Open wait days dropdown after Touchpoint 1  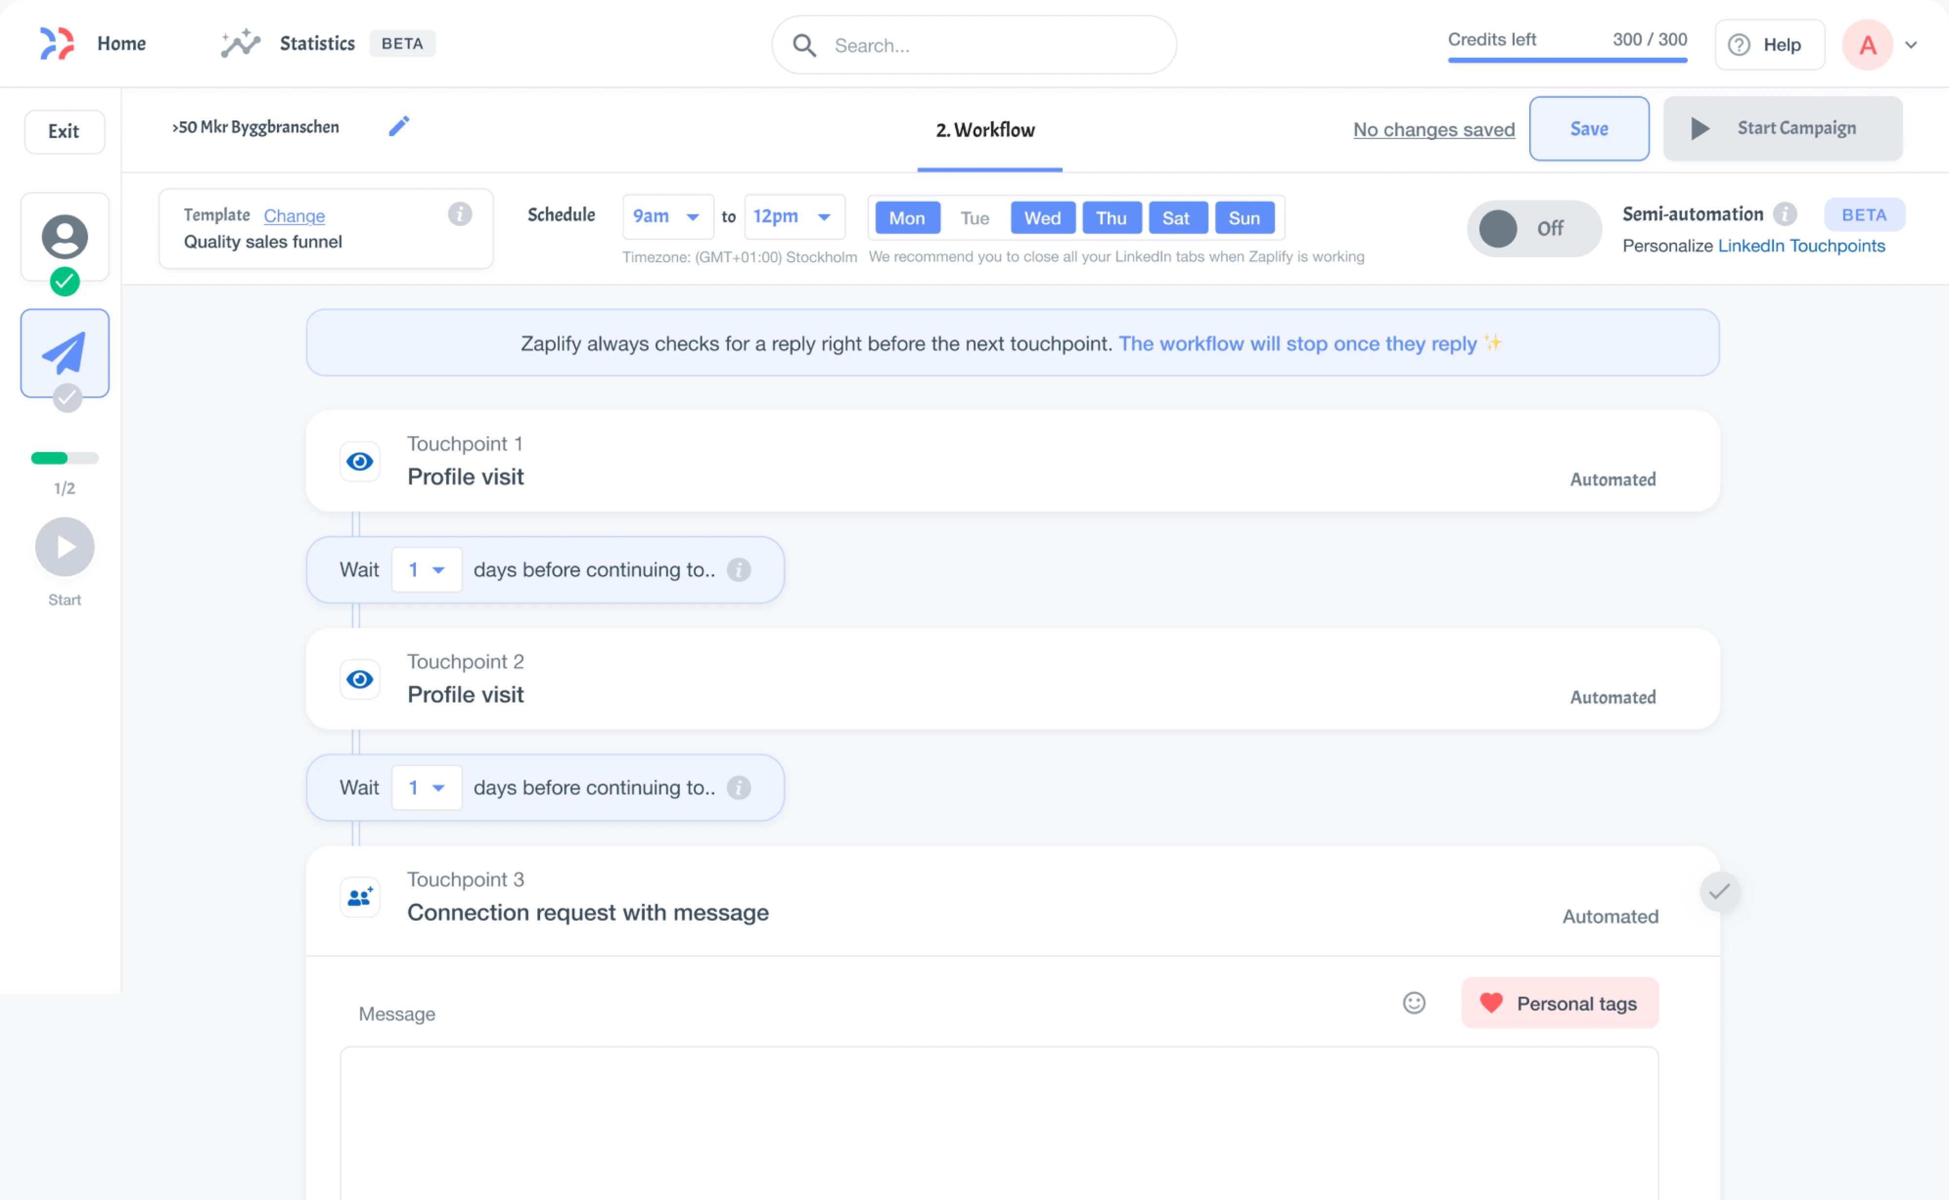[x=427, y=570]
